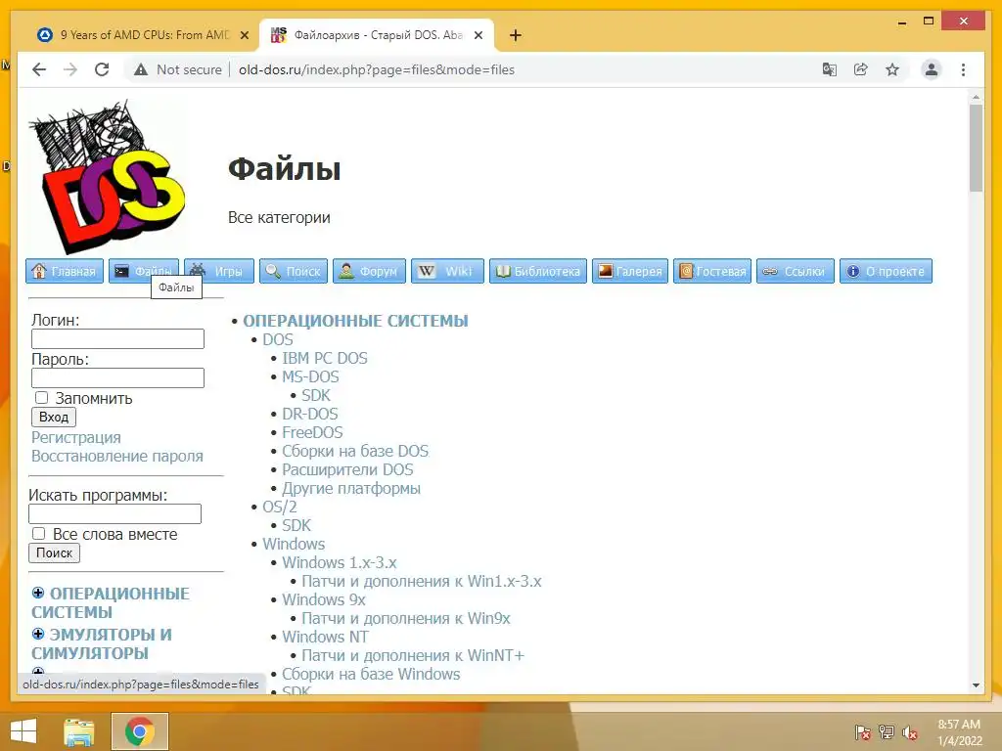Close the 9 Years of AMD CPUs tab
The image size is (1002, 751).
[x=244, y=35]
